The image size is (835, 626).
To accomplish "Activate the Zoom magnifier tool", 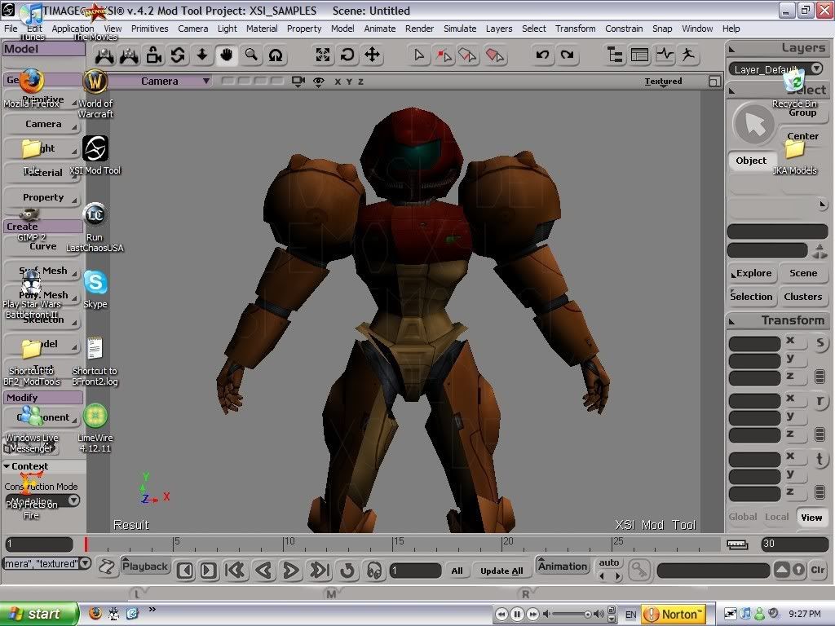I will [251, 55].
